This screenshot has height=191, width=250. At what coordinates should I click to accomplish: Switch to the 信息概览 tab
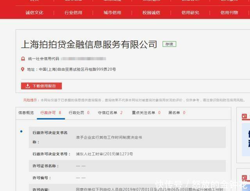(x=26, y=113)
